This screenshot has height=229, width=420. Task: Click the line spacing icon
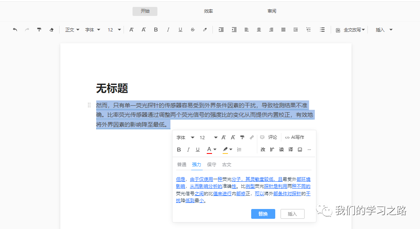(296, 30)
